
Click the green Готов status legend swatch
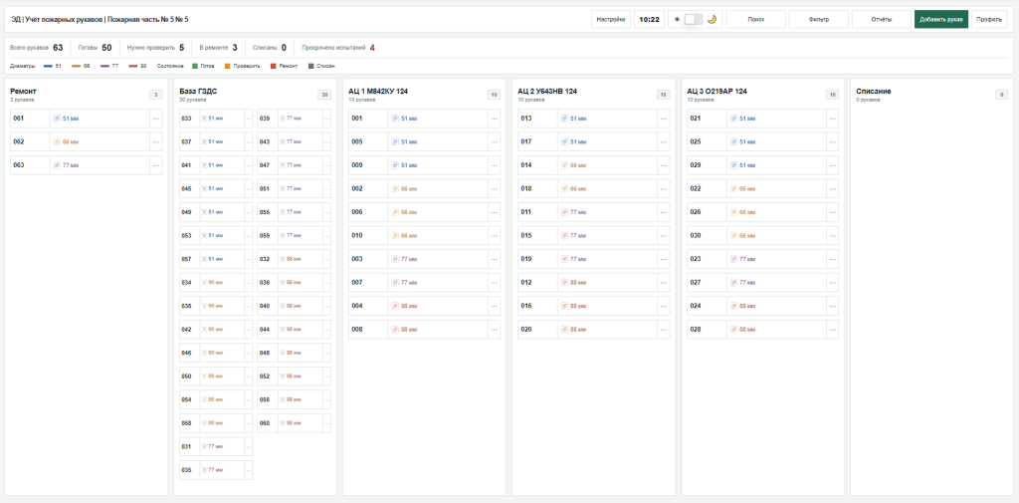click(195, 67)
